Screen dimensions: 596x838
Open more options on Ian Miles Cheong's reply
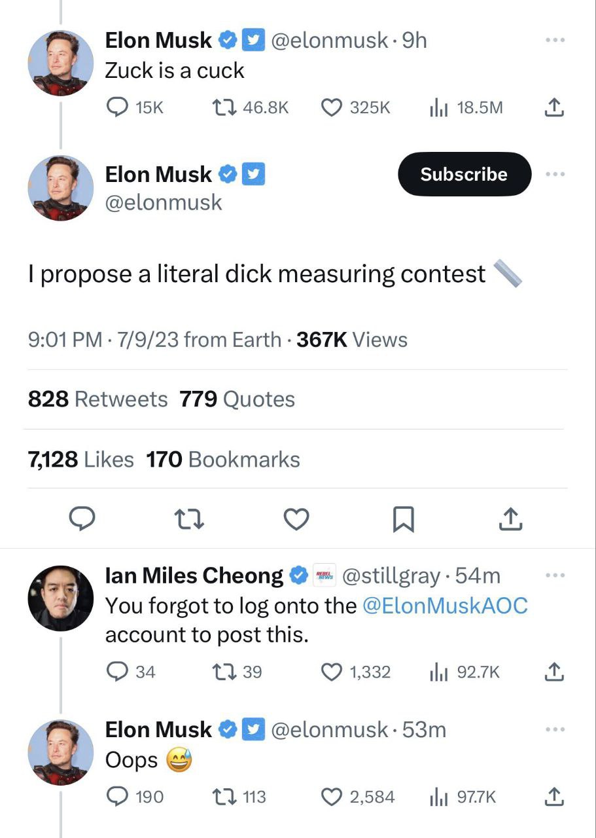[x=553, y=575]
